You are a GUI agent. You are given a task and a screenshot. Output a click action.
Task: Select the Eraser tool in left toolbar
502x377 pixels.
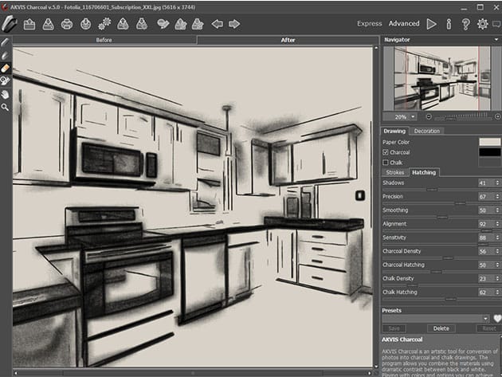point(6,69)
